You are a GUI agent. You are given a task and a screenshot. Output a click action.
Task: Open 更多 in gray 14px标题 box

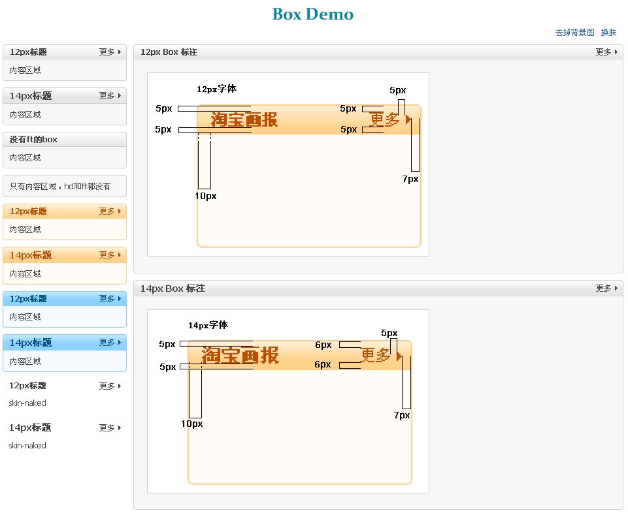coord(110,96)
